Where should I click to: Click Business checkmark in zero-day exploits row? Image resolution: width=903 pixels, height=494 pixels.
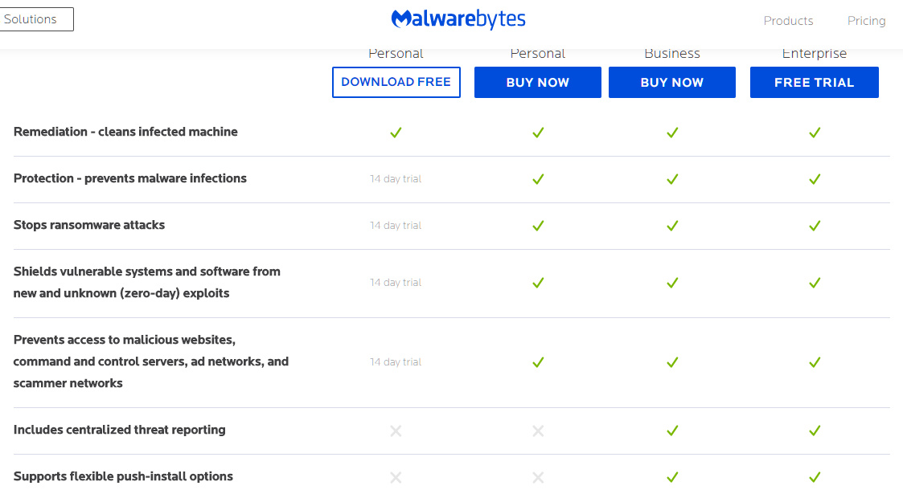tap(672, 283)
